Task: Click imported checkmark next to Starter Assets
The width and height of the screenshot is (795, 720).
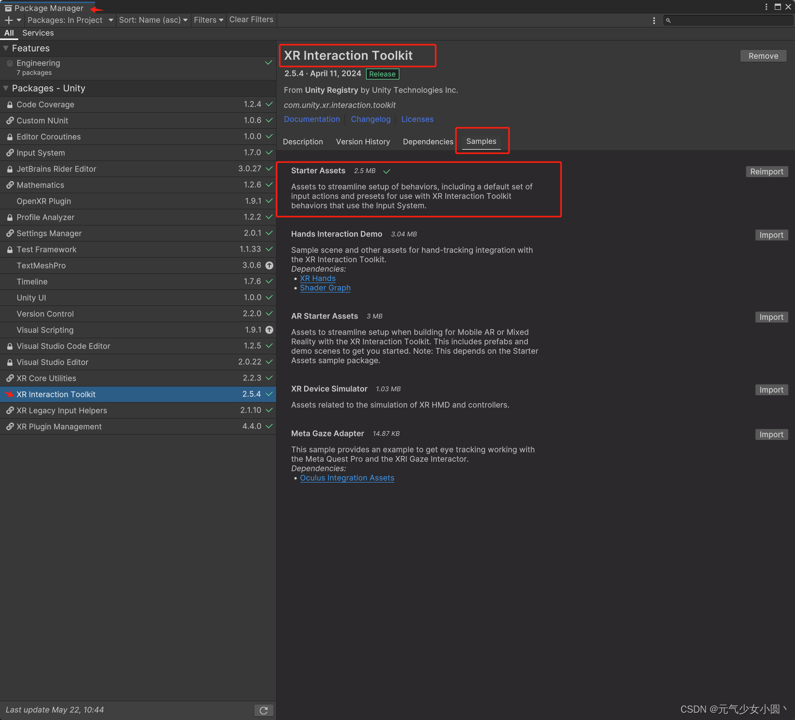Action: 387,171
